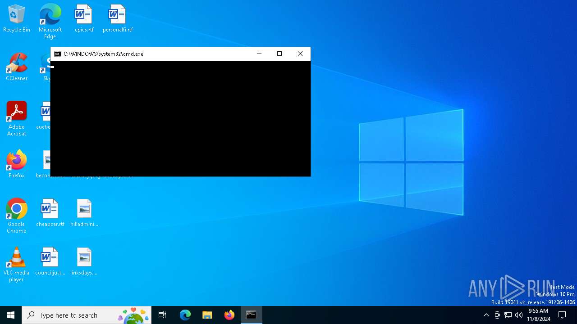Viewport: 577px width, 324px height.
Task: Close the cmd.exe window
Action: click(300, 54)
